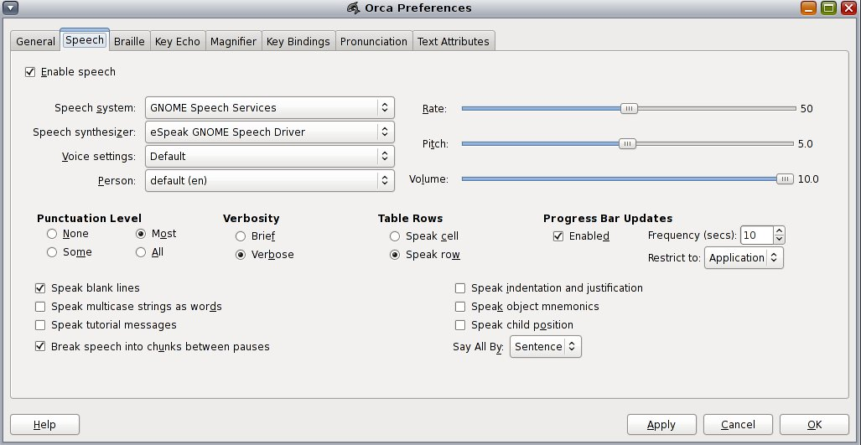Click the Rate value 50

pyautogui.click(x=807, y=109)
